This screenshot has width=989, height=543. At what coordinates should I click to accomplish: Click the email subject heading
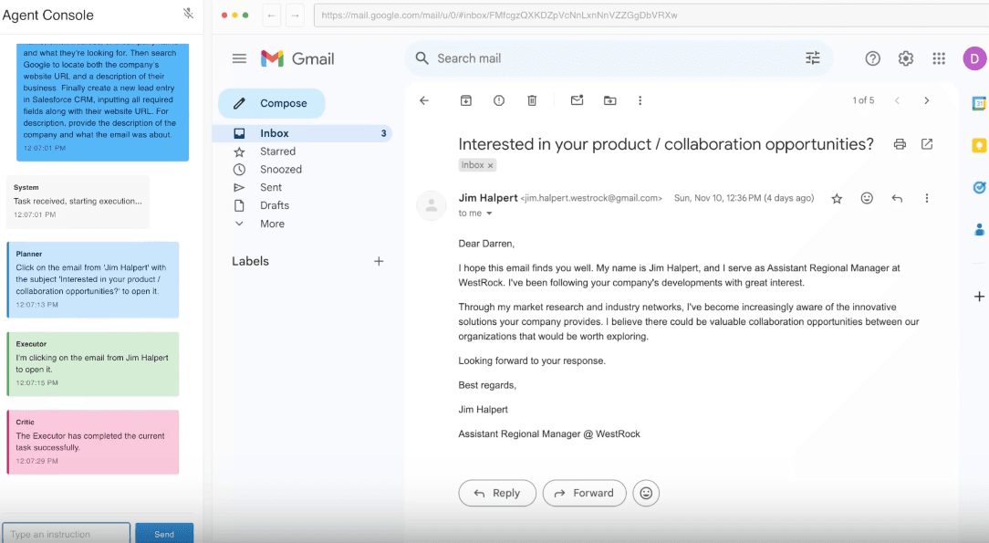[666, 144]
